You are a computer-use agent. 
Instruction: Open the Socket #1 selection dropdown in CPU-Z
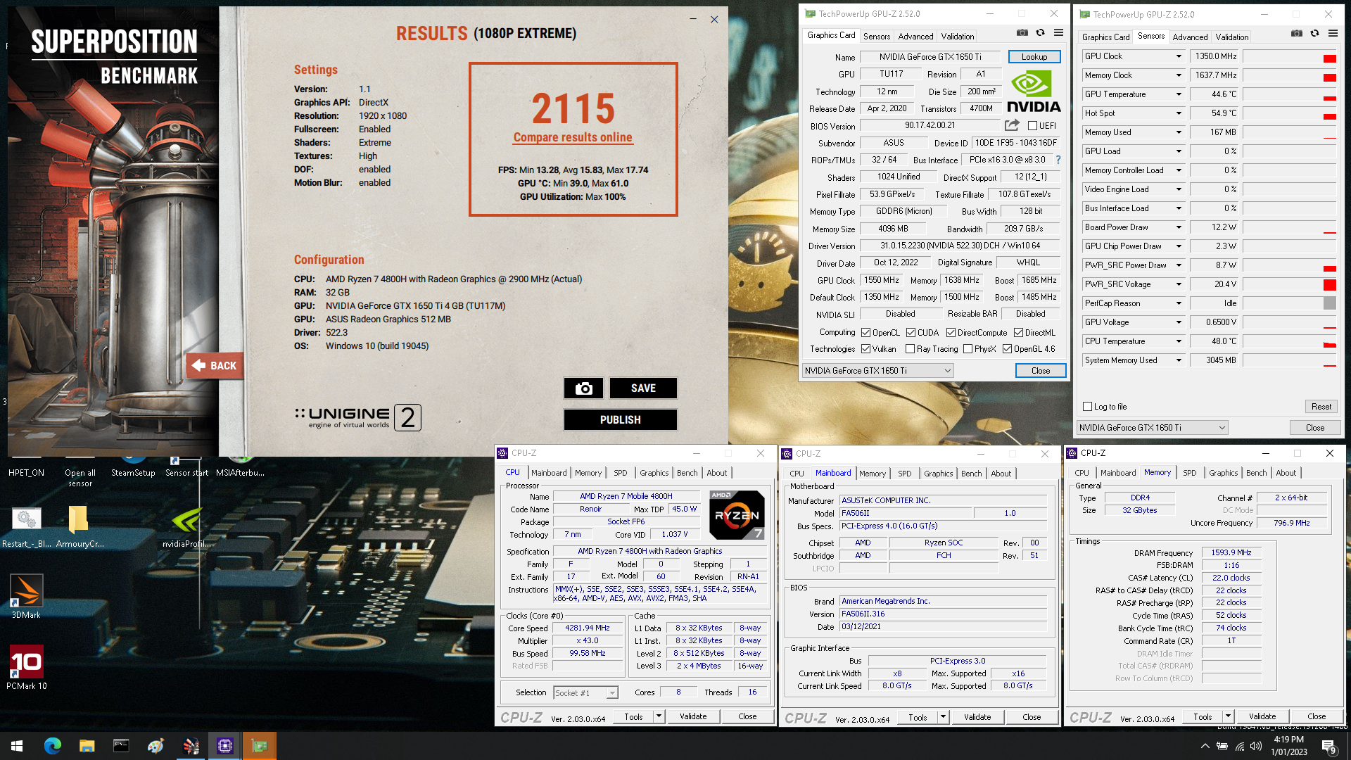click(x=585, y=693)
